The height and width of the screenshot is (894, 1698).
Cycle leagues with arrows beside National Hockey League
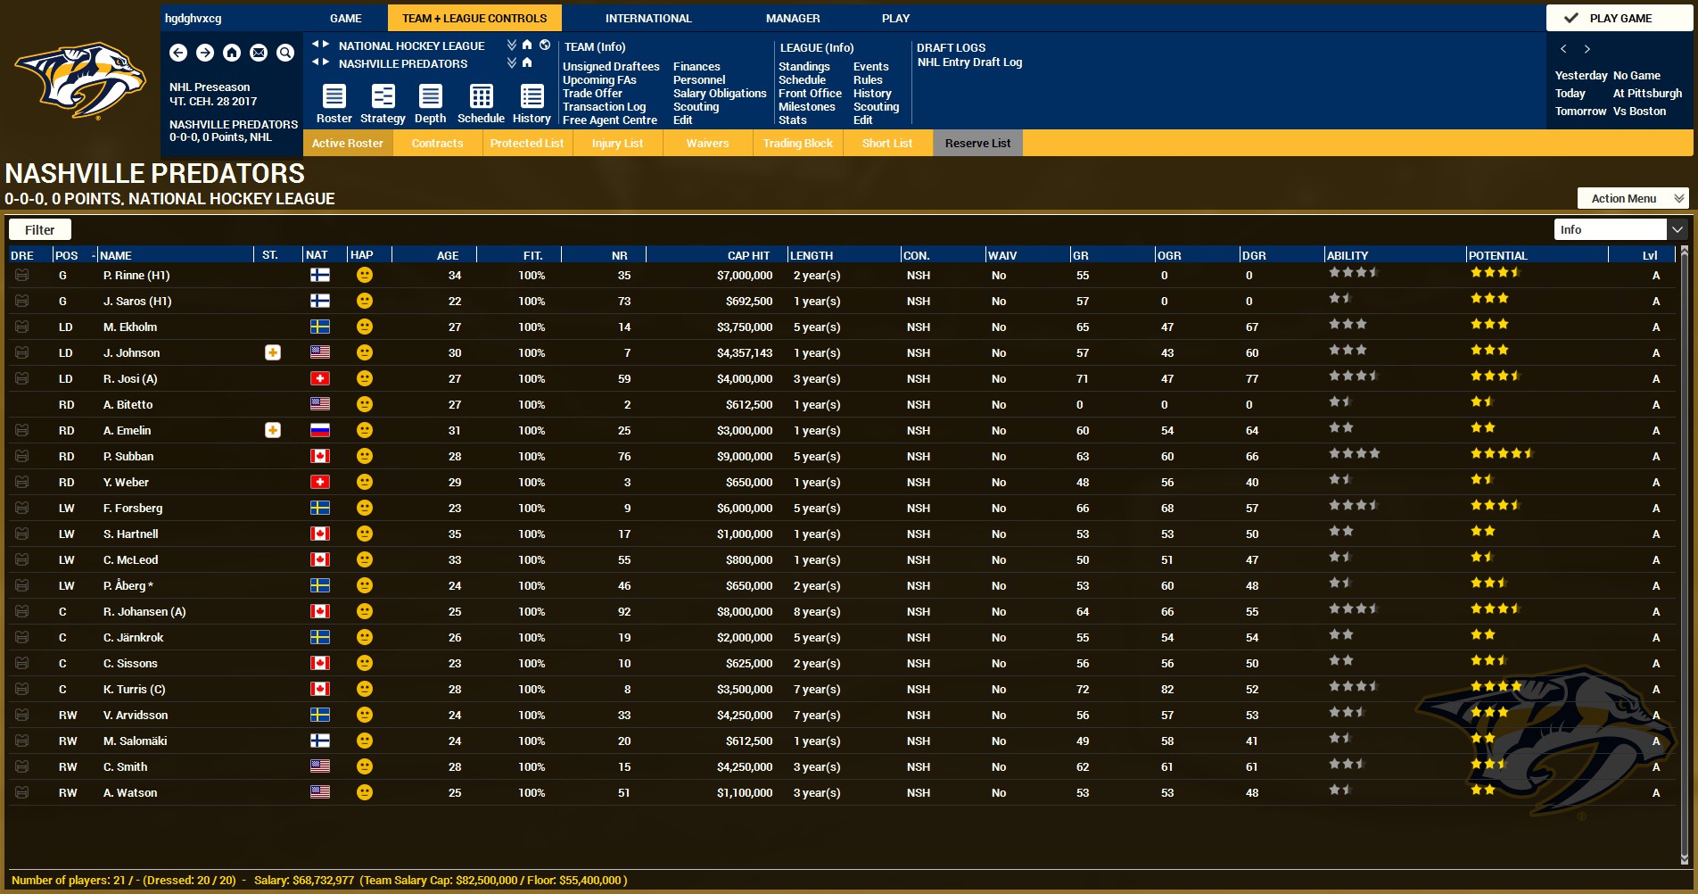320,44
